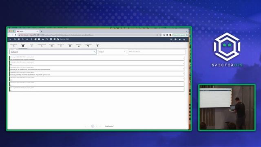The height and width of the screenshot is (147, 261).
Task: Click the execute_pe mimikatz.exe command text
Action: click(30, 70)
